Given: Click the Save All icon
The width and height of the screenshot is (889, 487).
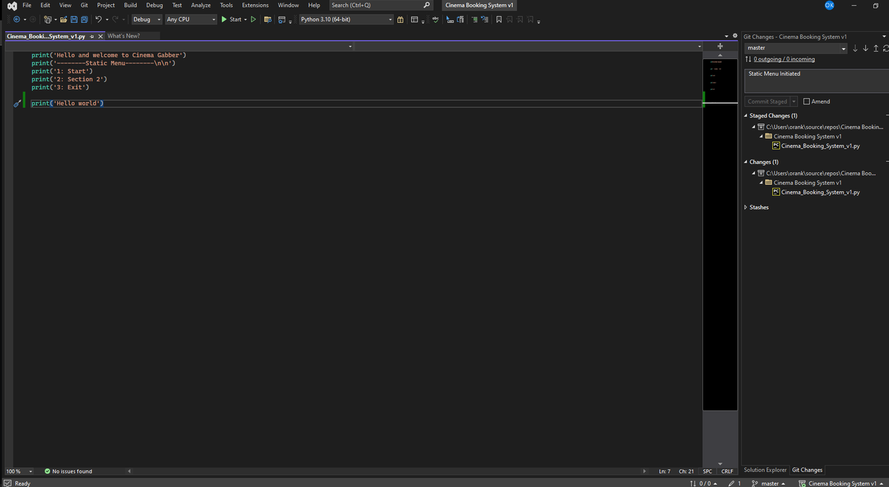Looking at the screenshot, I should point(84,19).
